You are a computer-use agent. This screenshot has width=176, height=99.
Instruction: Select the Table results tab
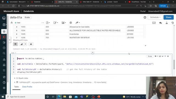click(16, 87)
